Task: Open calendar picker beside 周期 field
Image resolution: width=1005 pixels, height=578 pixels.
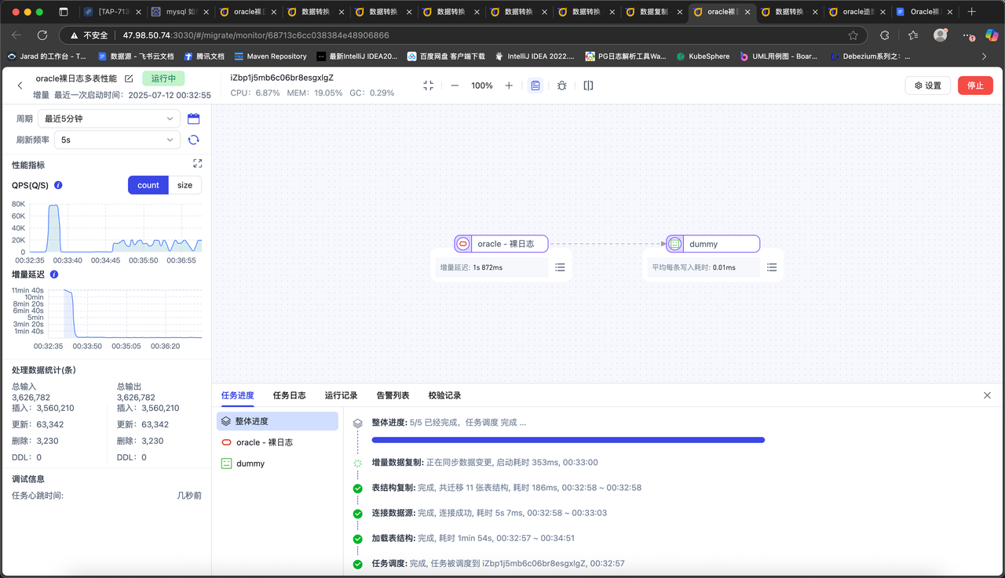Action: coord(193,118)
